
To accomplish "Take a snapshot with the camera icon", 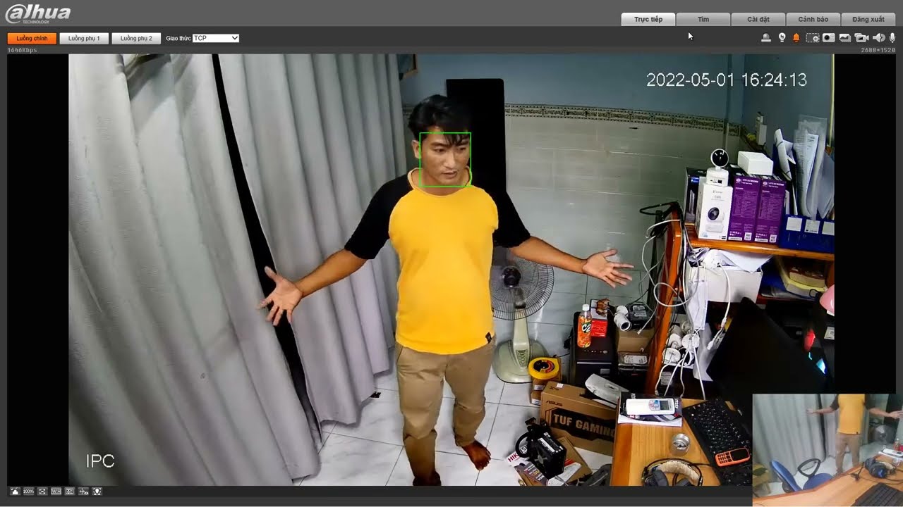I will tap(828, 38).
